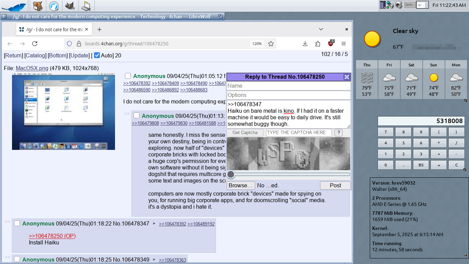Close the /g/ browser tab
This screenshot has width=469, height=264.
pos(87,30)
